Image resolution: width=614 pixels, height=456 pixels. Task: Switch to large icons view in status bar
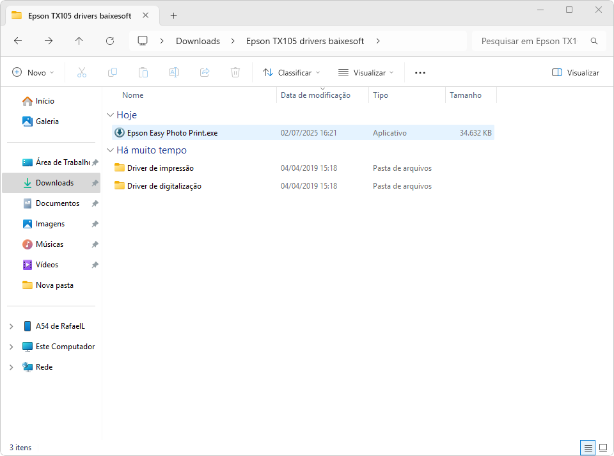(x=603, y=448)
